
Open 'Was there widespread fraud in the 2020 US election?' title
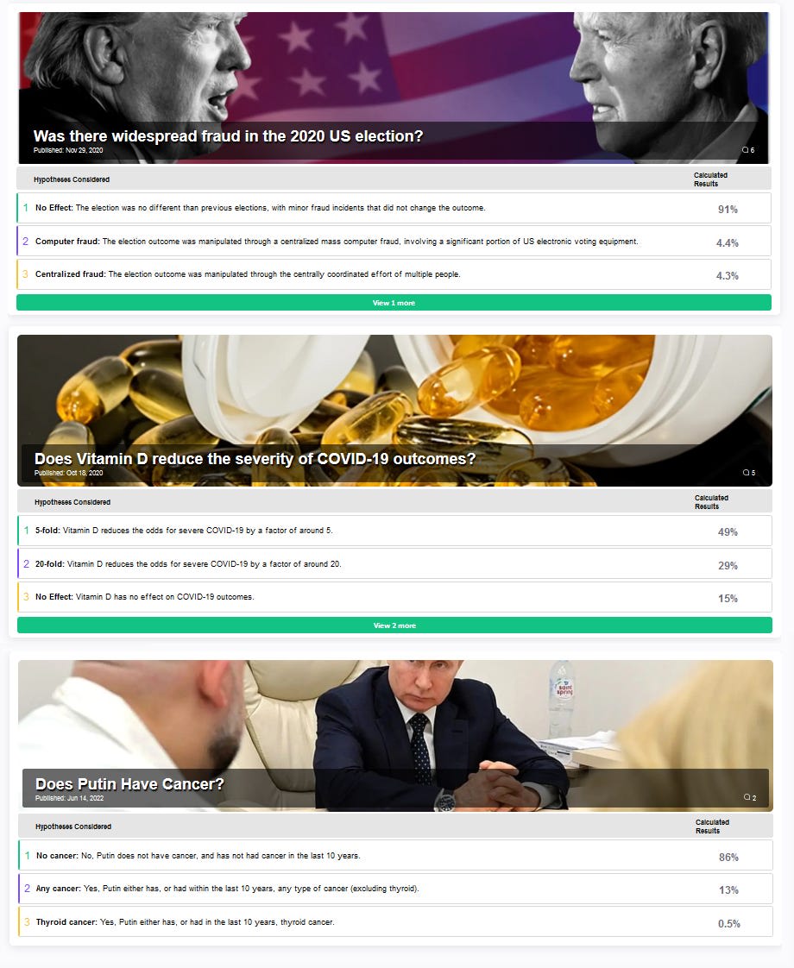coord(228,135)
